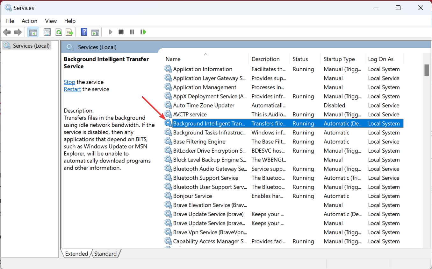Sort by the Description column header
Image resolution: width=432 pixels, height=269 pixels.
click(269, 59)
